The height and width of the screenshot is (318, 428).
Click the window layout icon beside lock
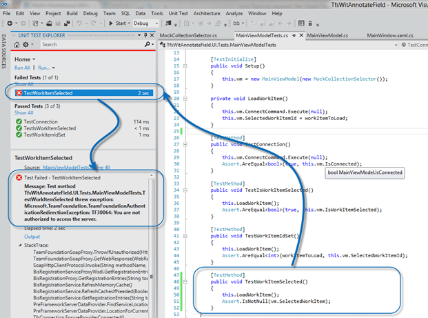click(301, 23)
